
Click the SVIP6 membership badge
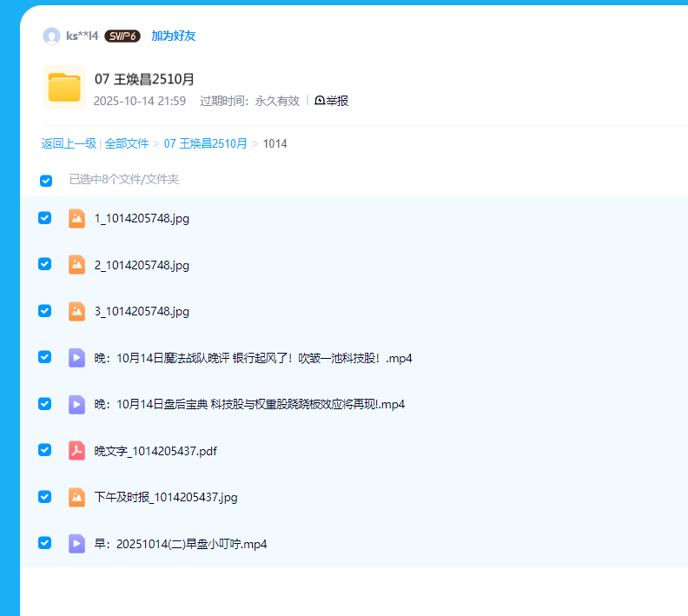[x=122, y=36]
